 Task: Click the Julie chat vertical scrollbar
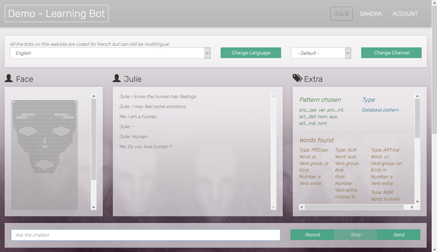click(274, 151)
